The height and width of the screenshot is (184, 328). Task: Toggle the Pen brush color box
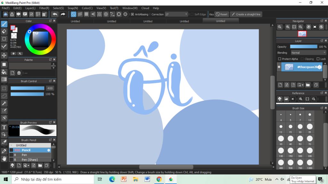(x=11, y=155)
